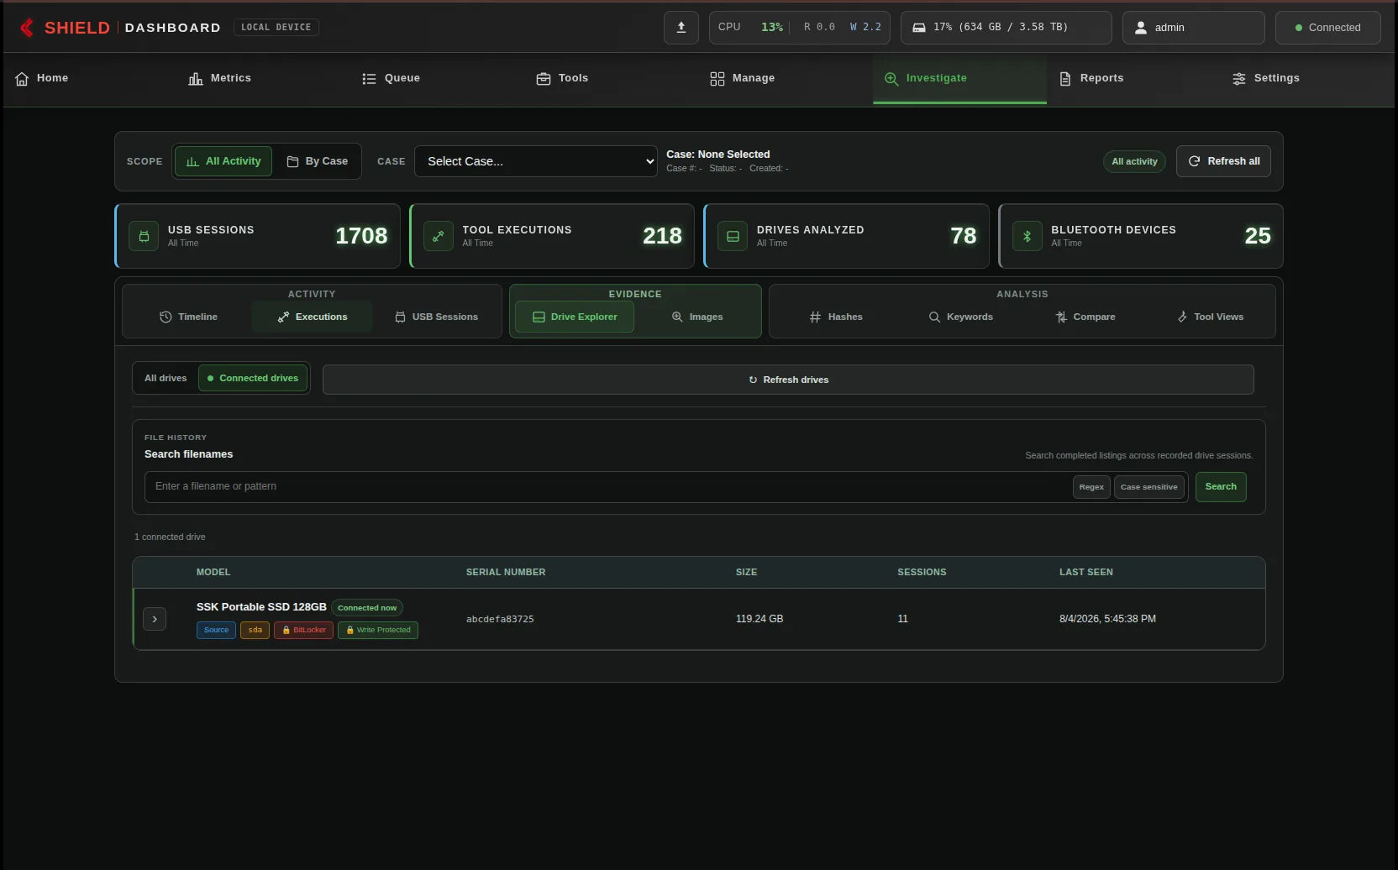Click the Bluetooth Devices card icon
The width and height of the screenshot is (1398, 870).
(1027, 236)
